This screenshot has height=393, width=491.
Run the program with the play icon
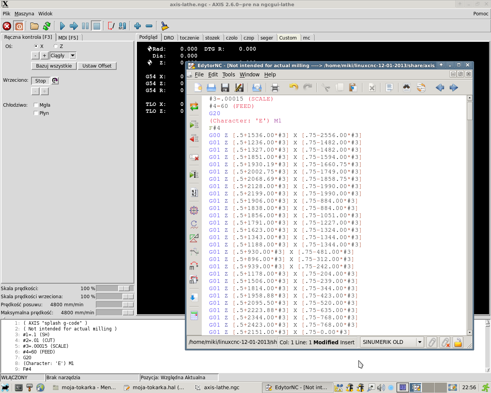(x=63, y=26)
